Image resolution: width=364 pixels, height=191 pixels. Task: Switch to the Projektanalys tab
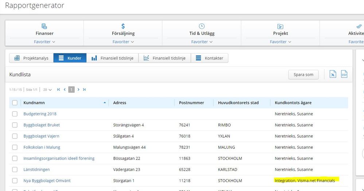click(x=31, y=58)
